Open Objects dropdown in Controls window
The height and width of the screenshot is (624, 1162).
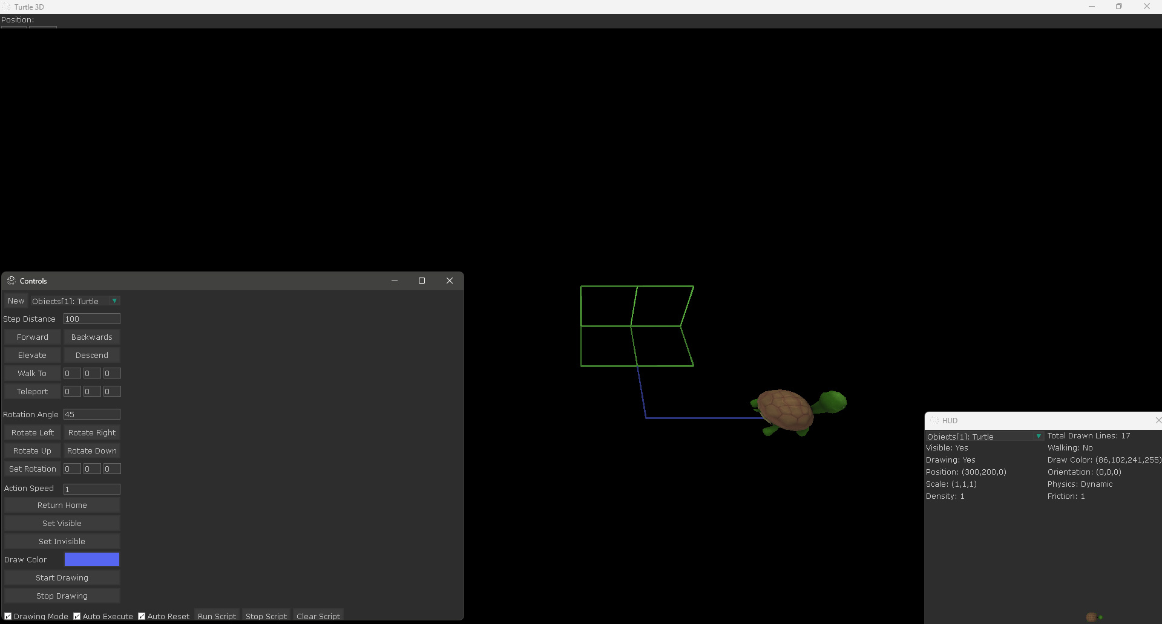(75, 301)
